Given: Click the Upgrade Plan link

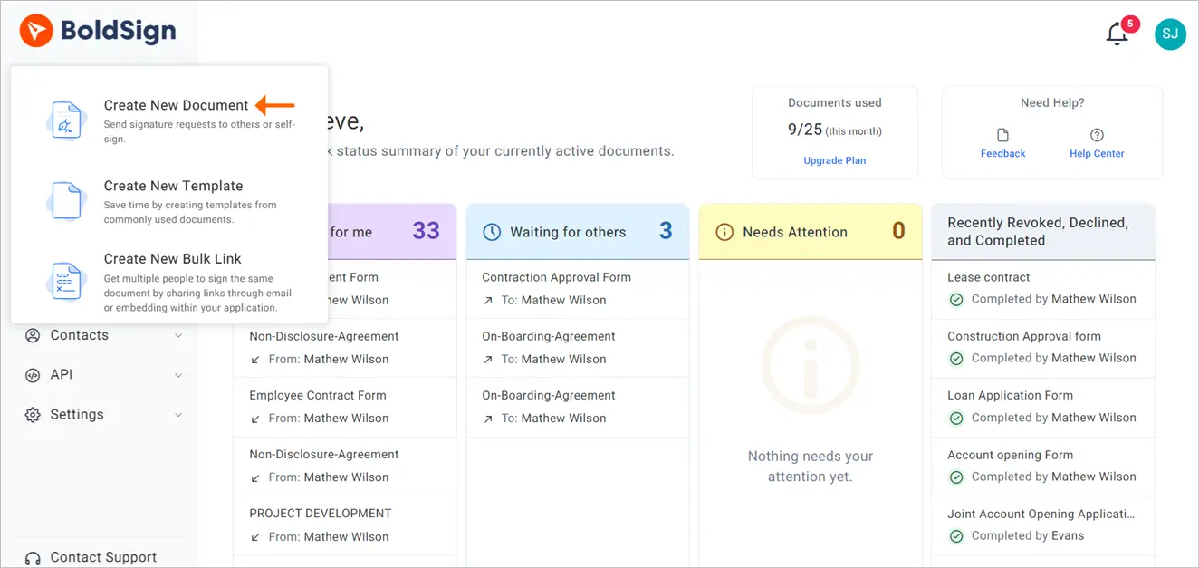Looking at the screenshot, I should pos(835,160).
